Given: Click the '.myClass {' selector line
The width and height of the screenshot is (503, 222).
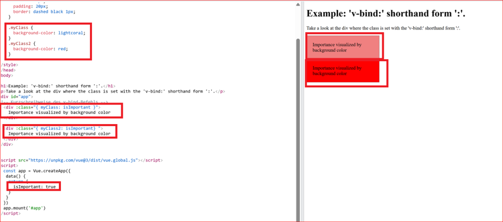Looking at the screenshot, I should (20, 27).
